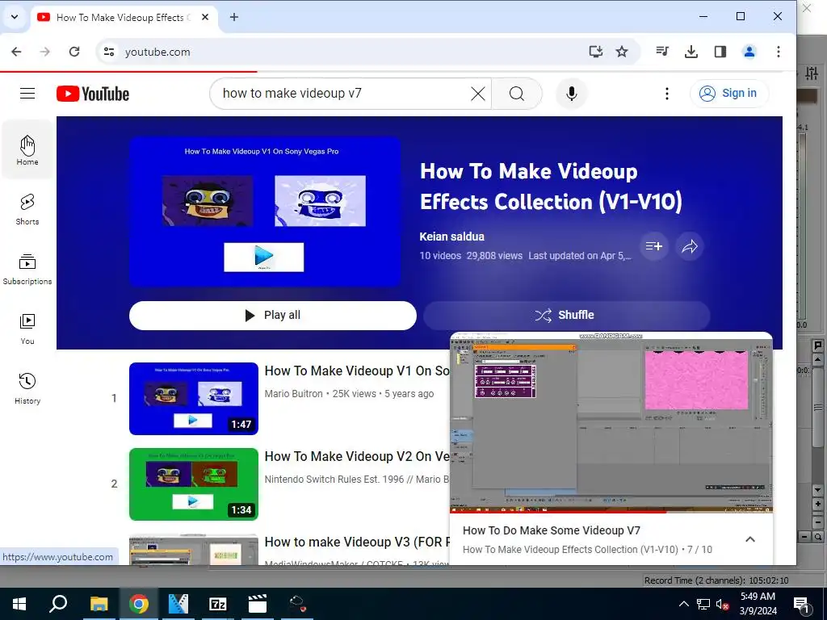Click the install app icon in address bar

595,52
